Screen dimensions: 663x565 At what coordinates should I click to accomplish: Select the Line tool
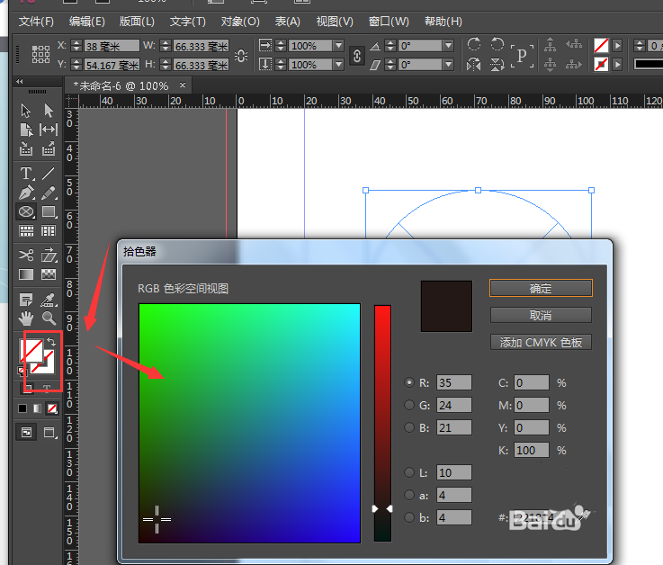[49, 174]
